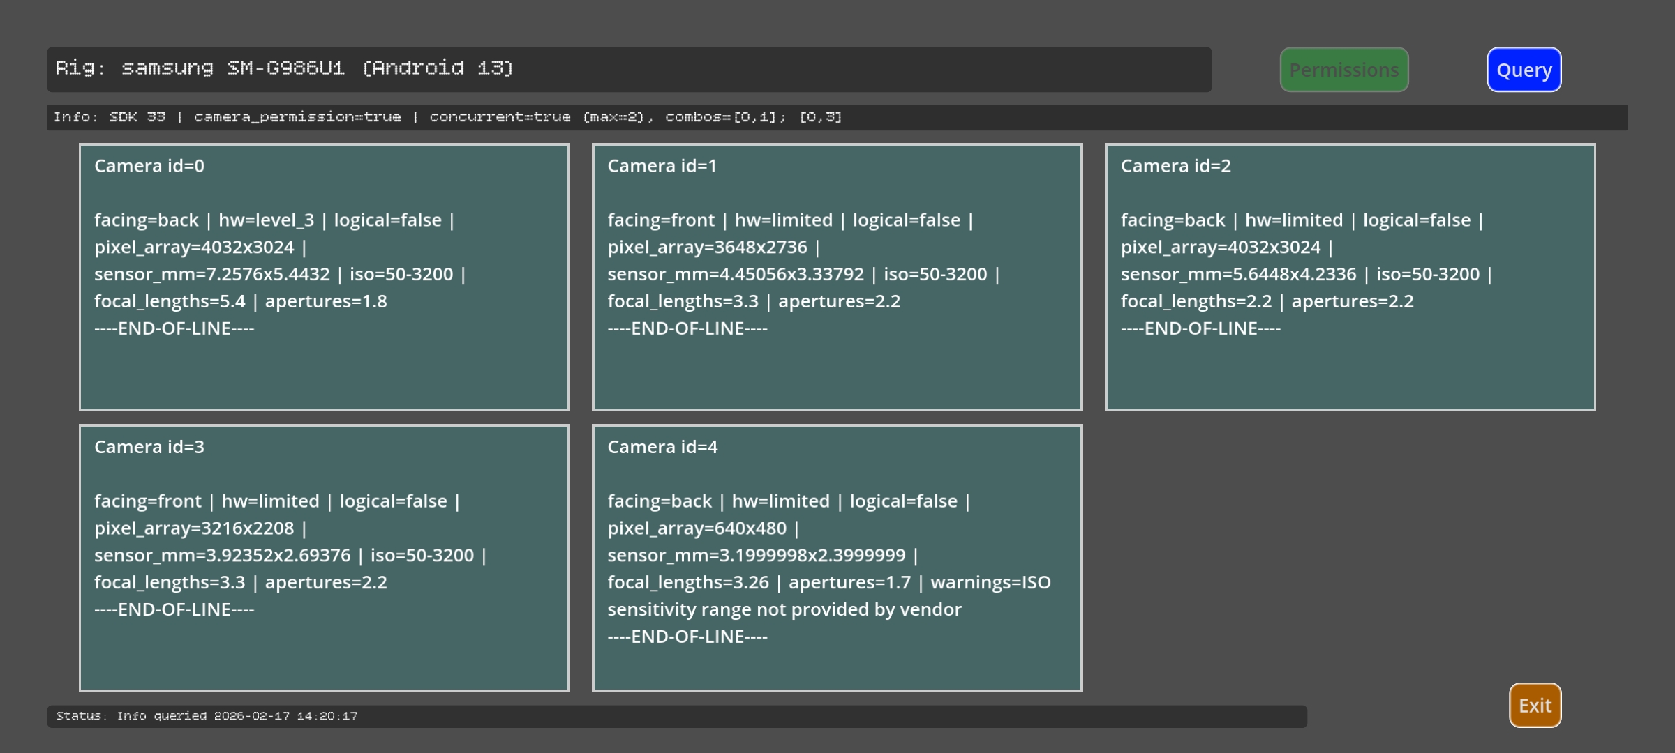Screen dimensions: 1675x753
Task: Click pixel_array=640x480 in Camera id=4
Action: click(x=697, y=528)
